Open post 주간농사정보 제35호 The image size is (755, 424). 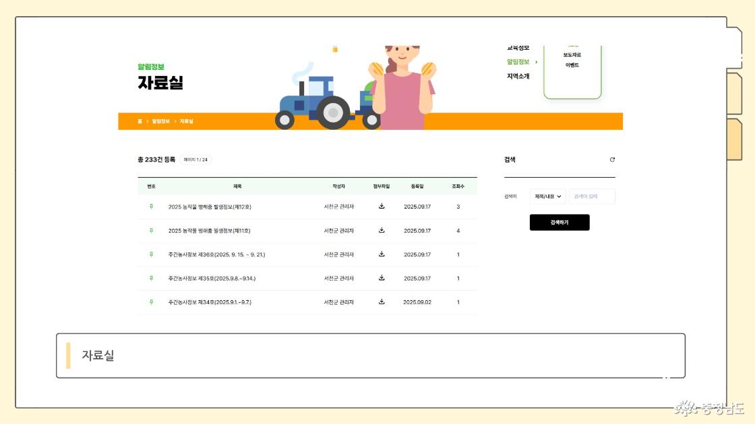click(x=212, y=278)
